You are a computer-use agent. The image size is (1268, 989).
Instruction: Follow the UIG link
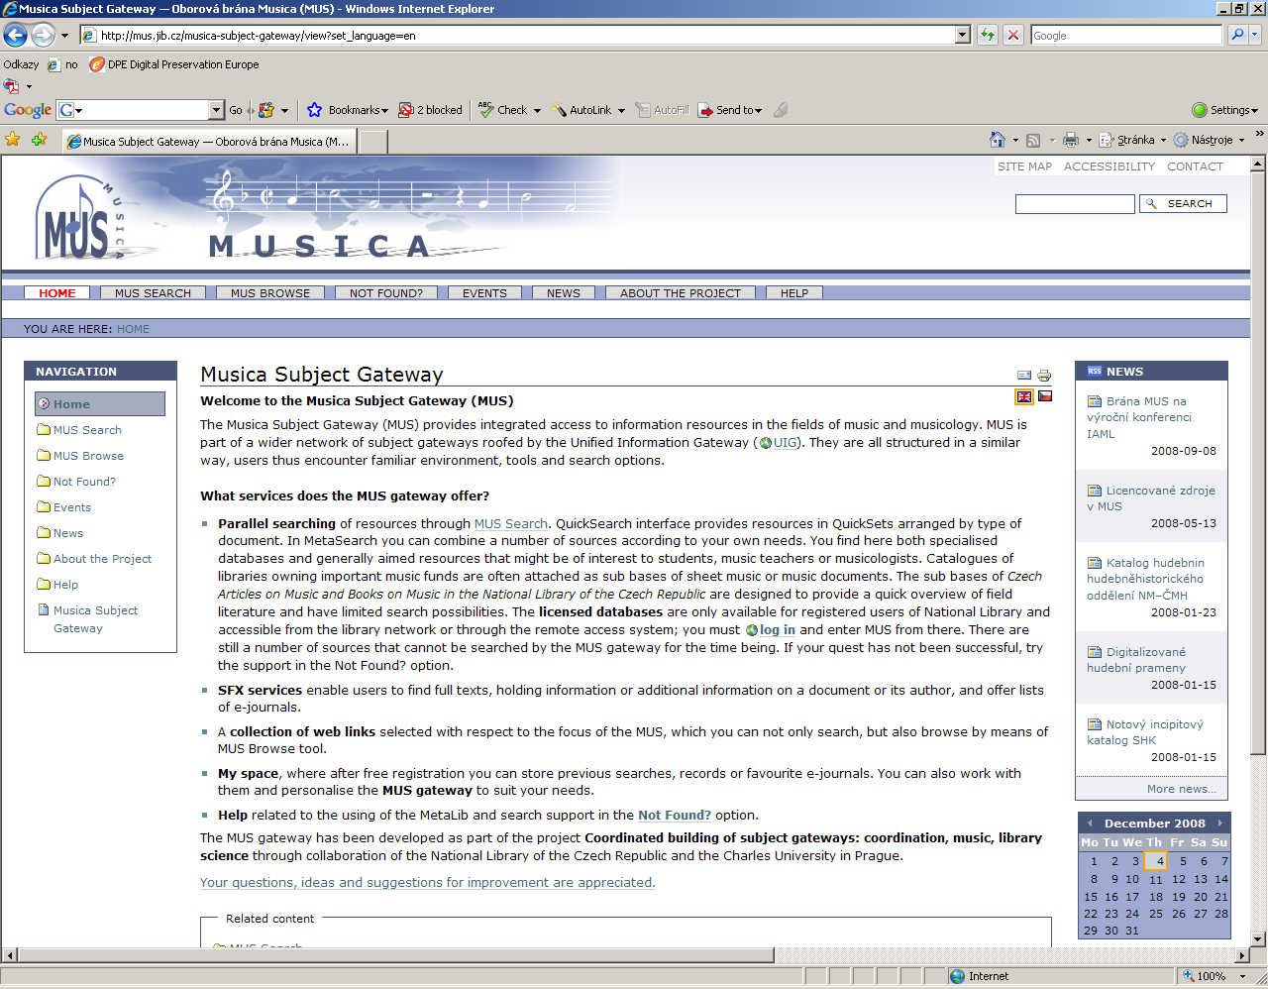tap(785, 443)
